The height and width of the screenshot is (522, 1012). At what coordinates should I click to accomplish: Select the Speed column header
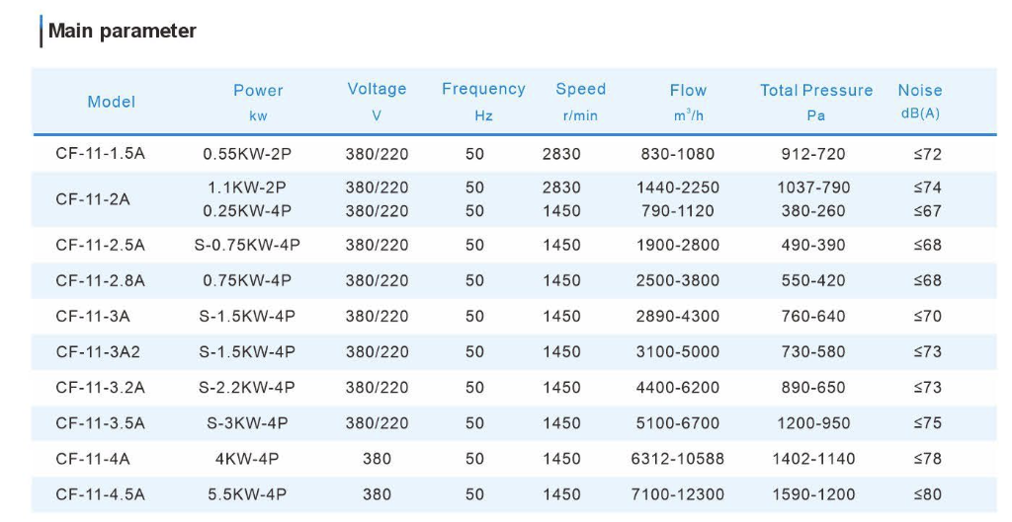(580, 90)
